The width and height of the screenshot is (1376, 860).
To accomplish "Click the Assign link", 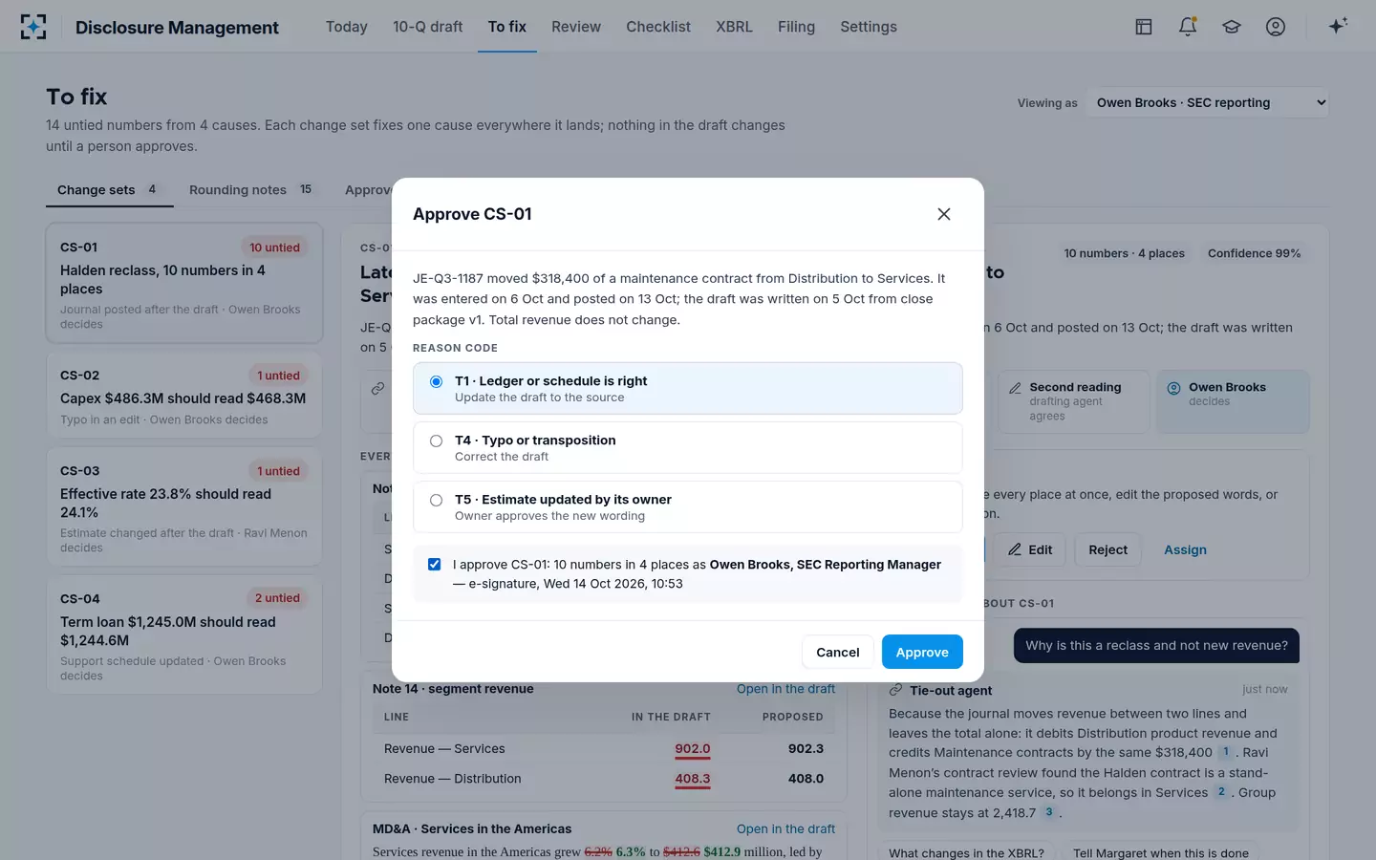I will 1185,549.
